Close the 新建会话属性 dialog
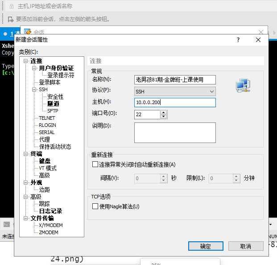The height and width of the screenshot is (265, 277). coord(258,40)
